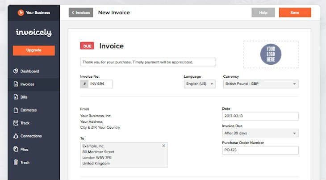Open the Invoice Due dropdown After 30 days
Viewport: 326px width, 180px height.
(260, 133)
